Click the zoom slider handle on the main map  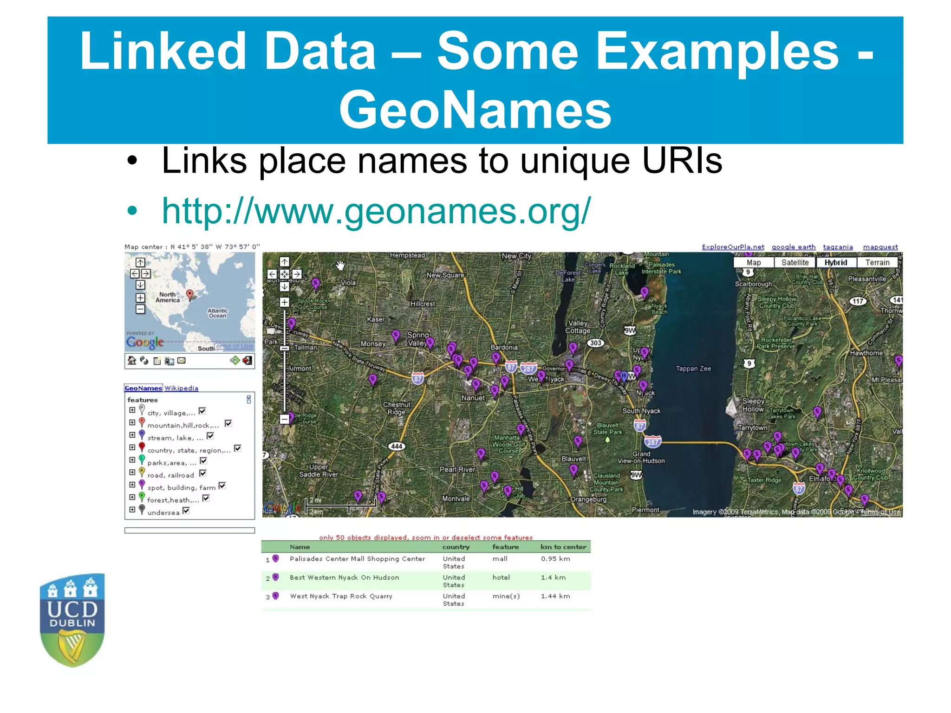click(x=285, y=348)
